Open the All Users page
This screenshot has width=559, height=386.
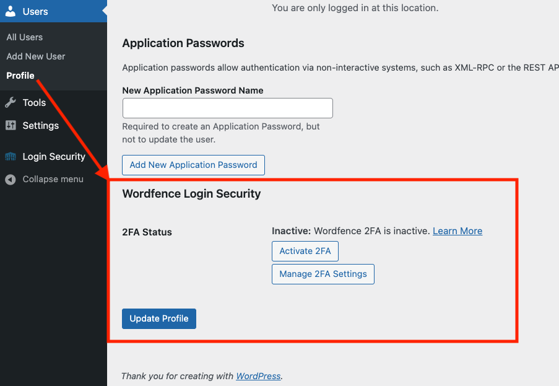(x=24, y=37)
